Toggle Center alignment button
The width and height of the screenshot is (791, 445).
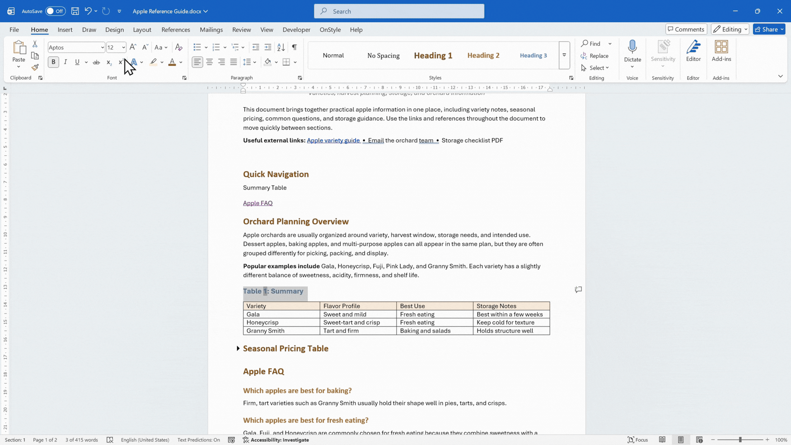pos(209,62)
